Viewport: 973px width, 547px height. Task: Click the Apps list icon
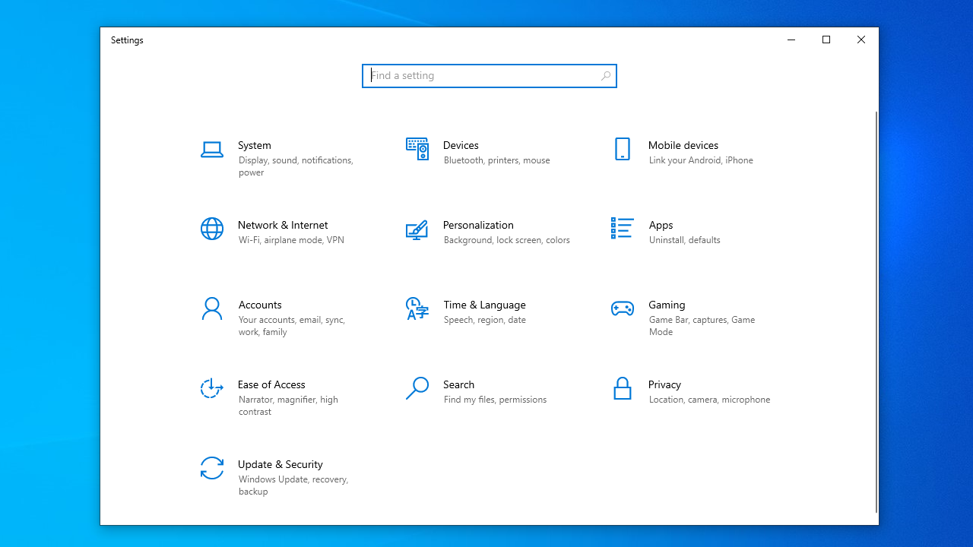(x=622, y=228)
